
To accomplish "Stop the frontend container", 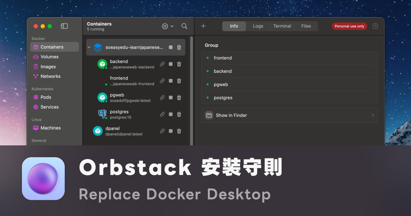I will 171,81.
